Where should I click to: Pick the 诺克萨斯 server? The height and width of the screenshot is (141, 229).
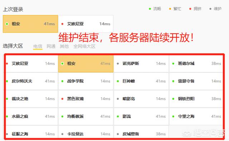[141, 64]
